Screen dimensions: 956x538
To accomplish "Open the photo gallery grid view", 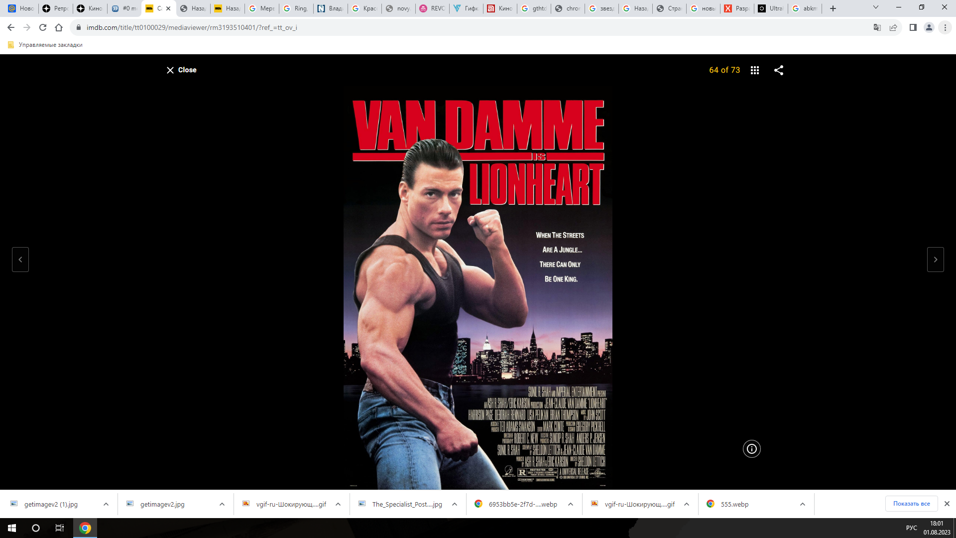I will pyautogui.click(x=755, y=70).
